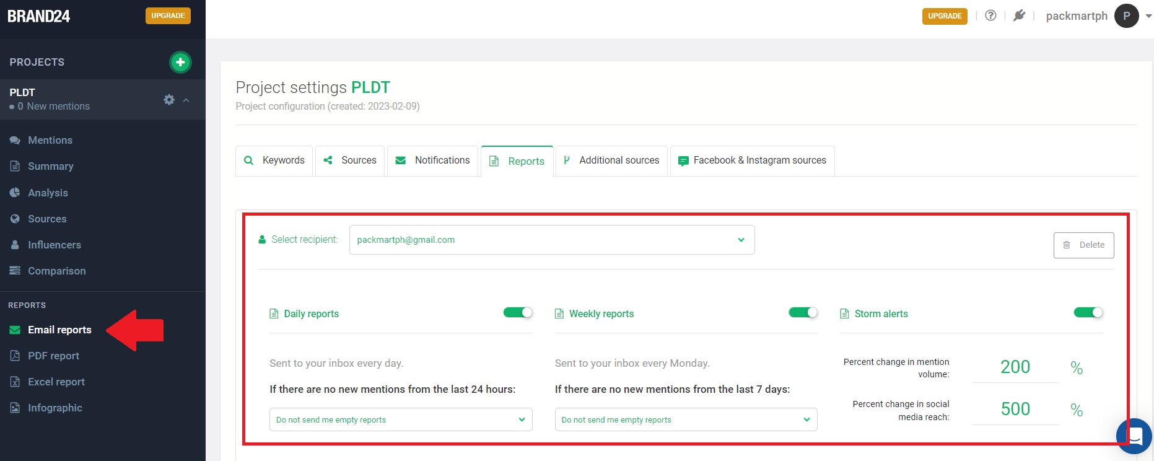Delete the recipient with the Delete button
This screenshot has height=461, width=1154.
coord(1083,245)
